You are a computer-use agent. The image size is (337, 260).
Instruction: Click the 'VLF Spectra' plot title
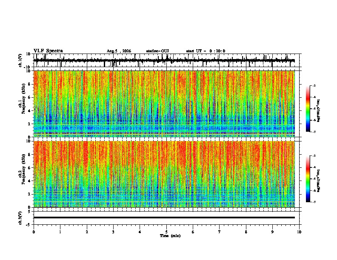48,51
